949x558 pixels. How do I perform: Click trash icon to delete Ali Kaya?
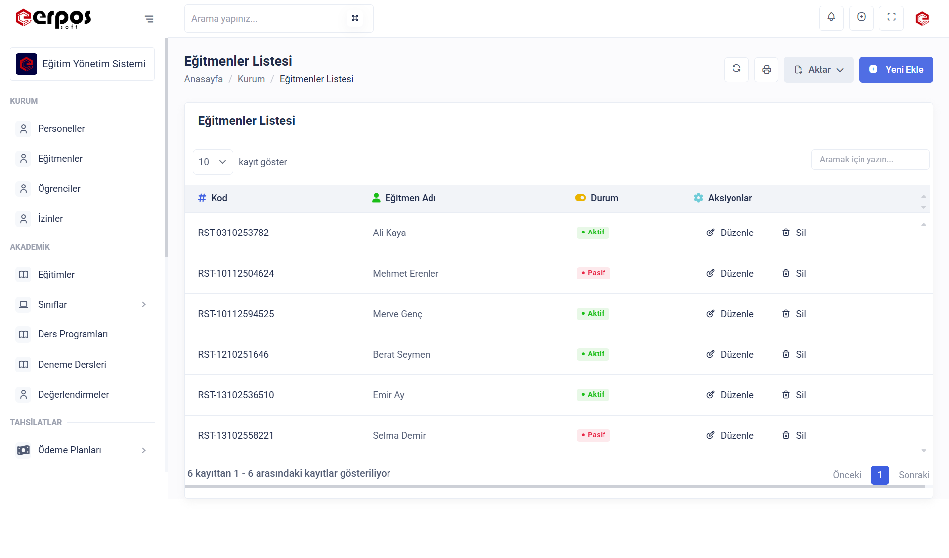tap(786, 232)
